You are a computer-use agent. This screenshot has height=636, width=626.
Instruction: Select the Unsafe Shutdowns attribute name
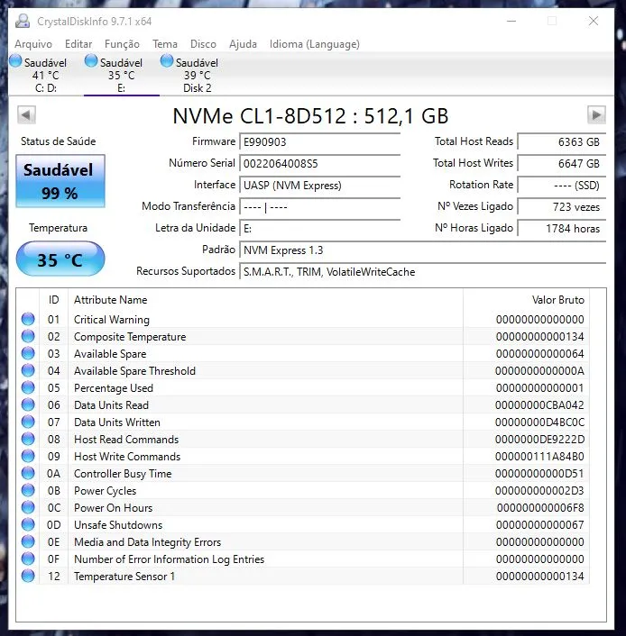pyautogui.click(x=118, y=525)
